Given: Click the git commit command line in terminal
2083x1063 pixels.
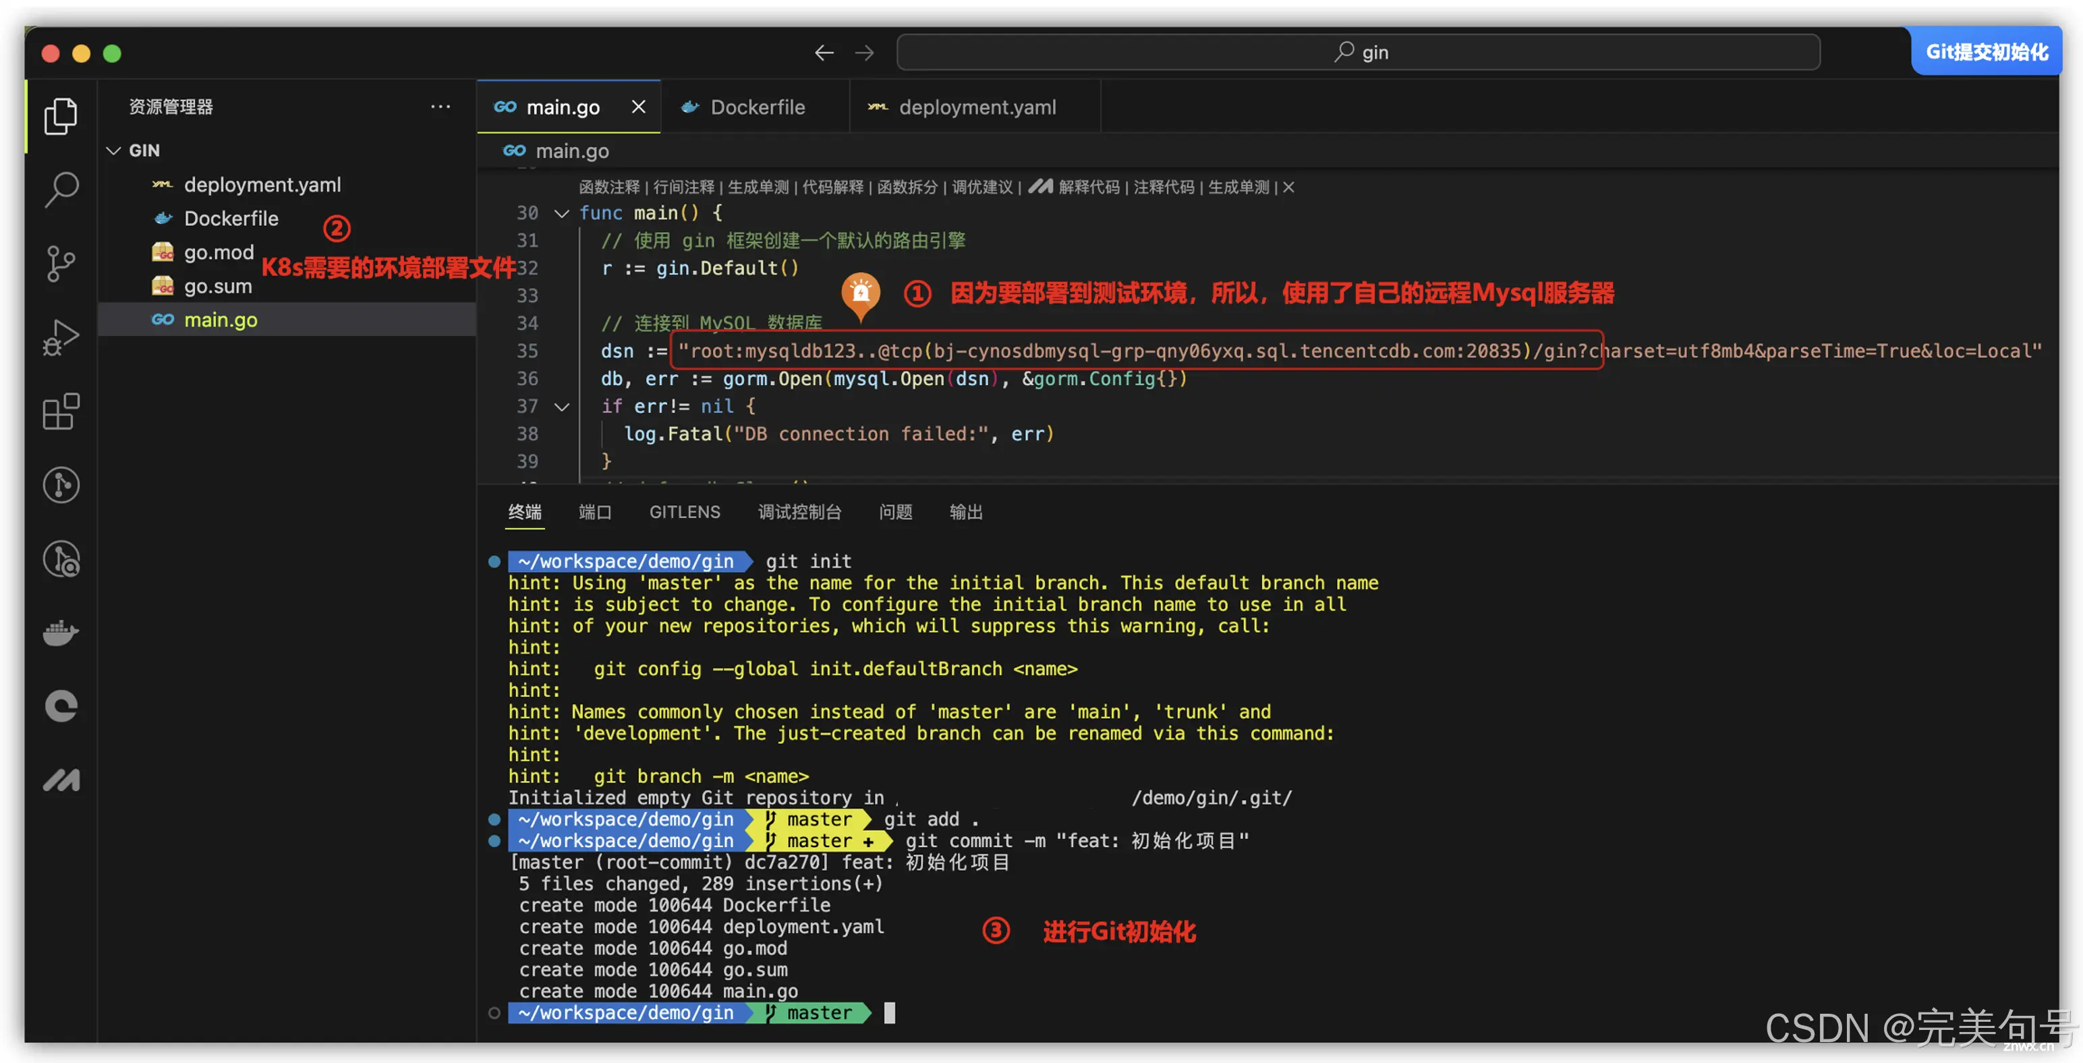Looking at the screenshot, I should (x=1077, y=840).
